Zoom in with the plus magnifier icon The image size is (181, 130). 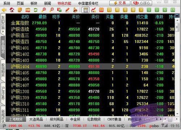click(x=44, y=10)
